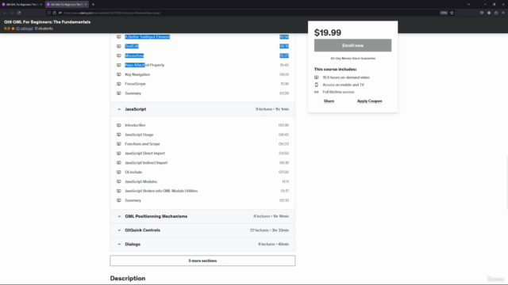Click the Functions and Scope lecture title
Viewport: 508px width, 285px height.
[143, 144]
